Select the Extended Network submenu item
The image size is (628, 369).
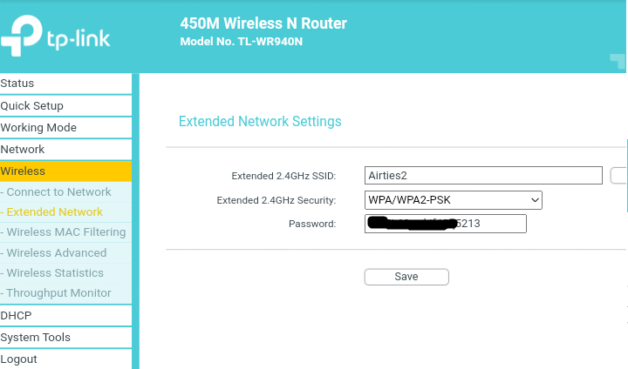tap(65, 212)
